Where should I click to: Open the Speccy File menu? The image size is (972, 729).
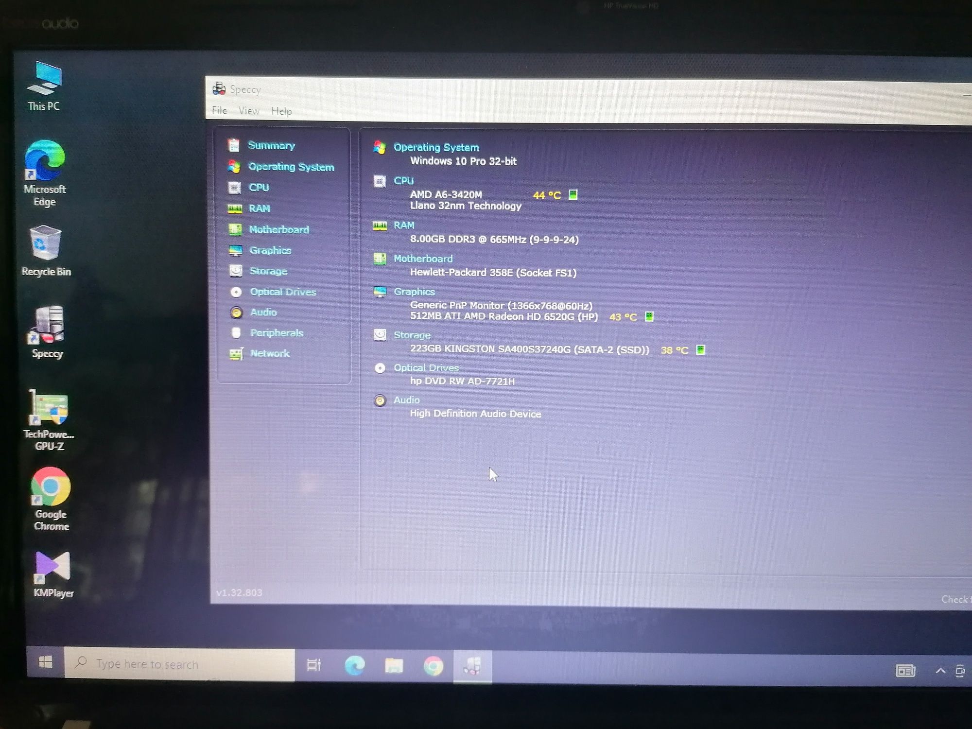click(x=220, y=110)
